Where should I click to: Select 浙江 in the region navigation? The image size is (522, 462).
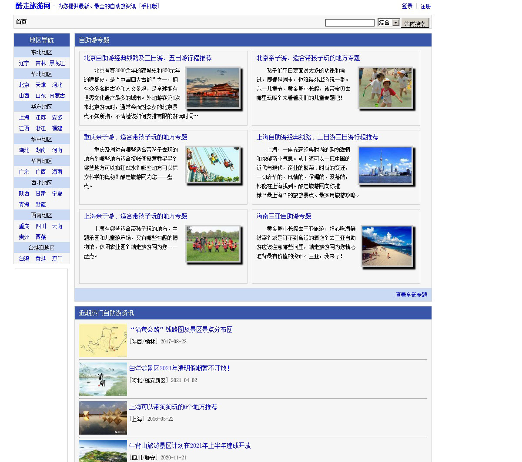point(40,128)
